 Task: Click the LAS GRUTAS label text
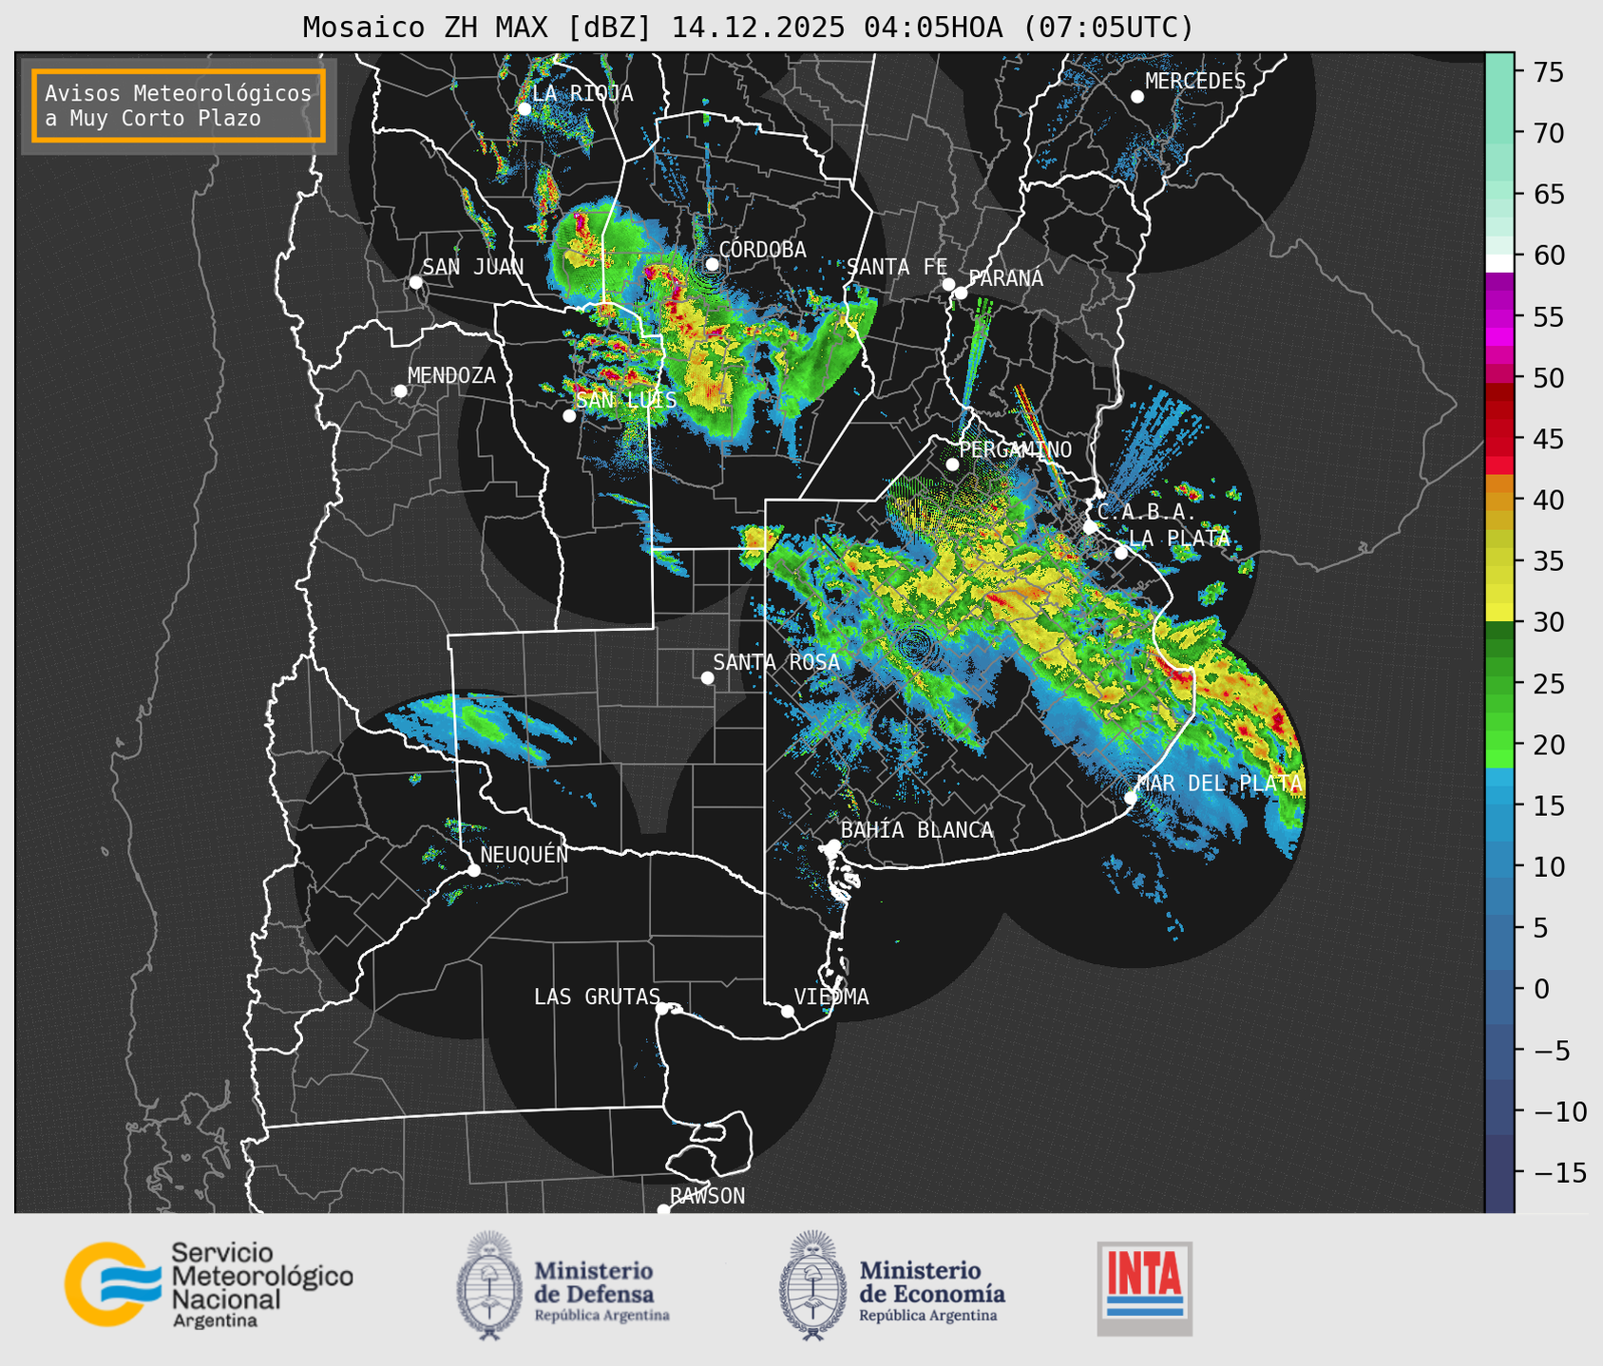[597, 996]
